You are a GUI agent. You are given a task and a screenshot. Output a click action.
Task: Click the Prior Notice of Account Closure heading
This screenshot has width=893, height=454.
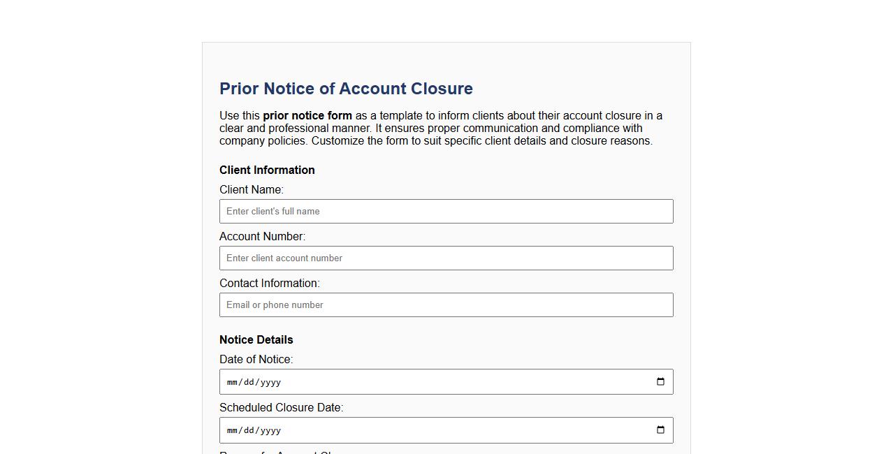(346, 89)
